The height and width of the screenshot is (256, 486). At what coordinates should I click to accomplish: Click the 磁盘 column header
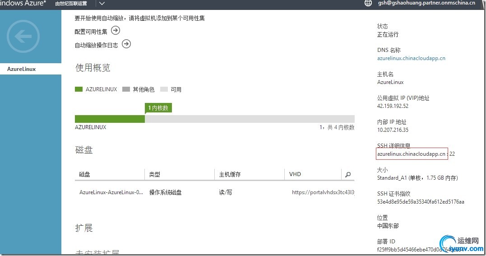point(85,174)
